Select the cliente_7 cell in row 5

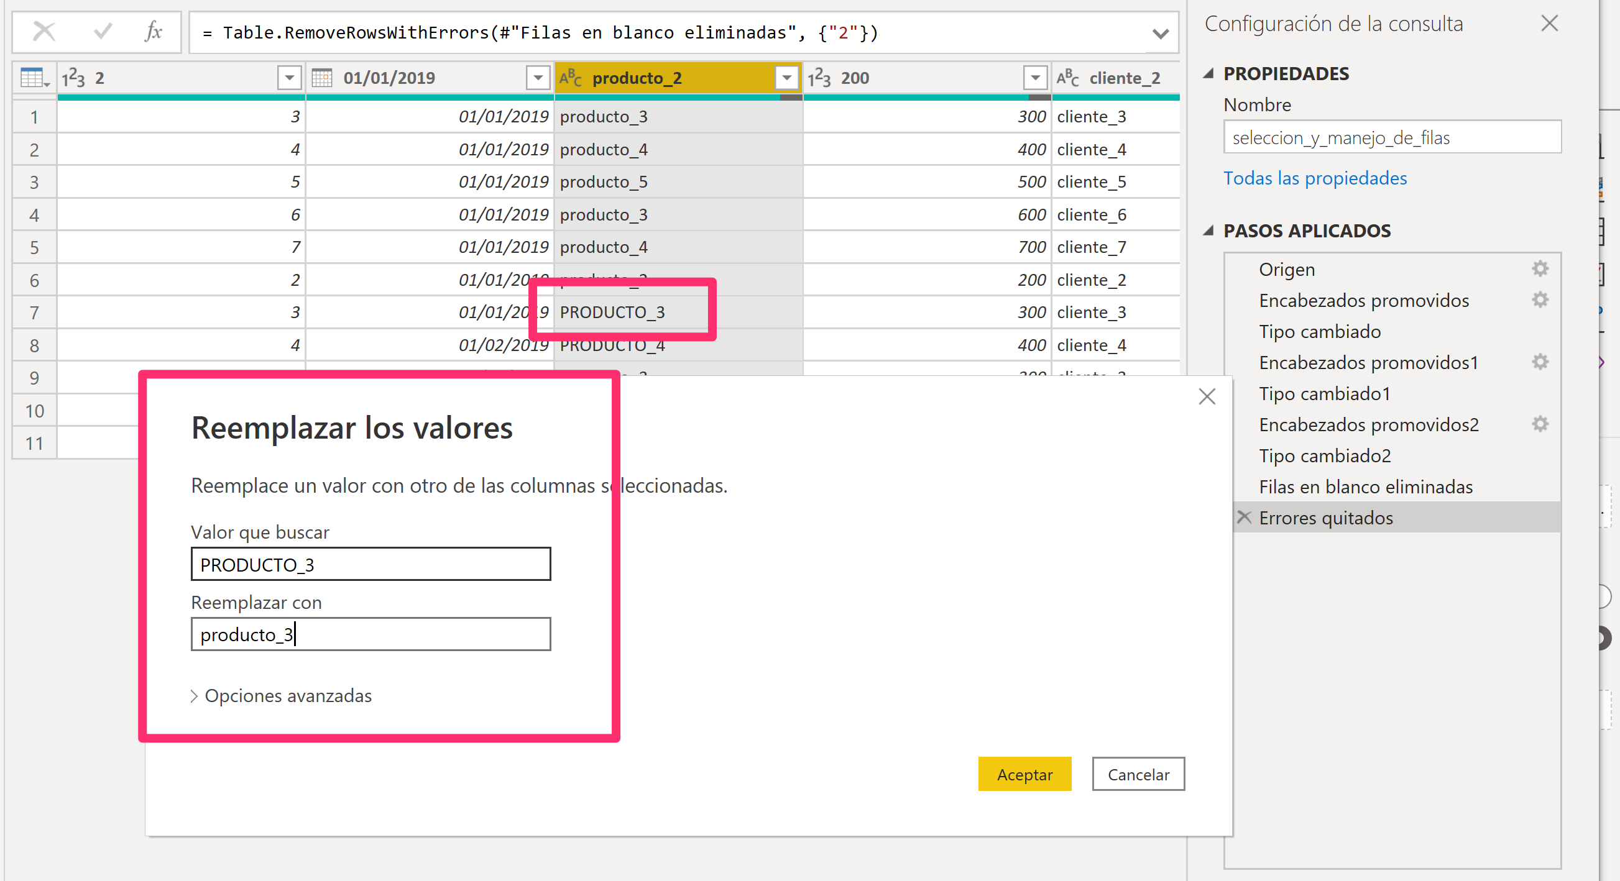pos(1116,247)
